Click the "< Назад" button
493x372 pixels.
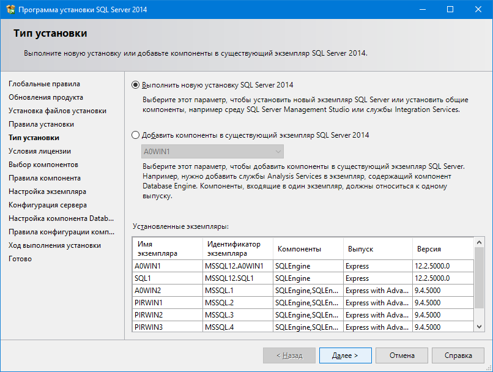tap(289, 355)
